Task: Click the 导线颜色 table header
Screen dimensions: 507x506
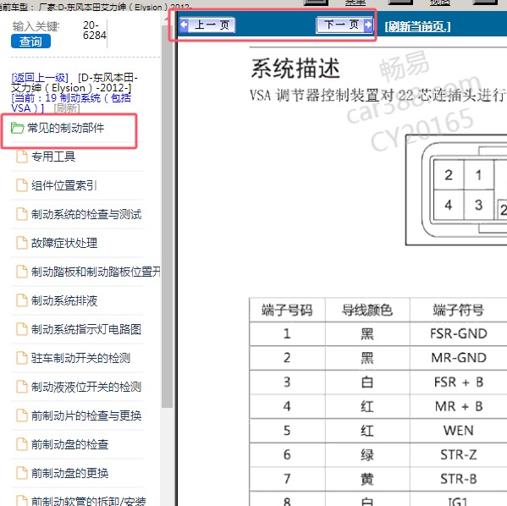Action: tap(367, 311)
